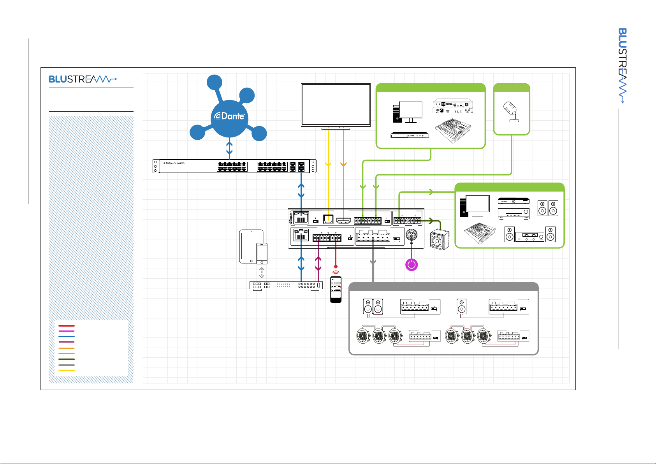The image size is (656, 464).
Task: Select desktop PC beside the Blu-ray player
Action: pos(408,112)
